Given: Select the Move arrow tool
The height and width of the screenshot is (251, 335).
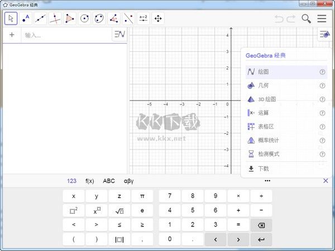Looking at the screenshot, I should coord(11,18).
